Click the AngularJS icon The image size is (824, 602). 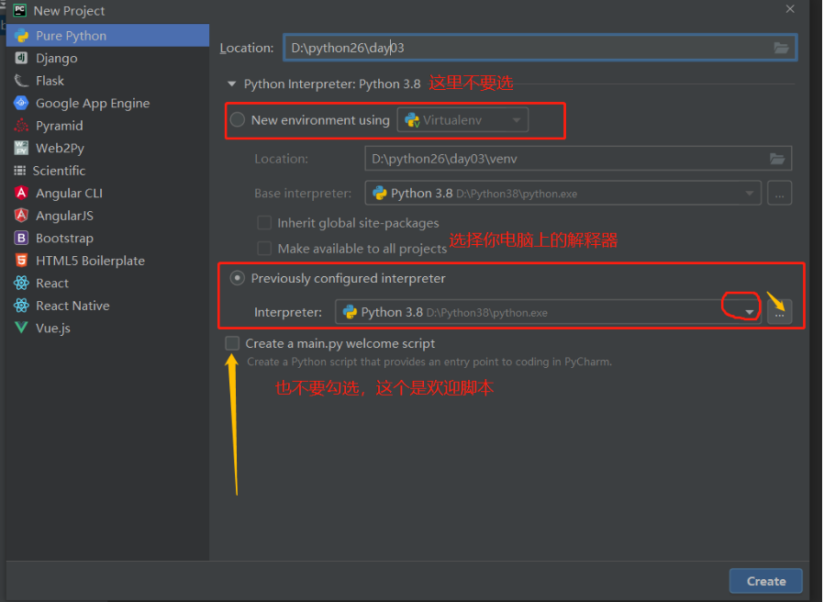click(21, 216)
